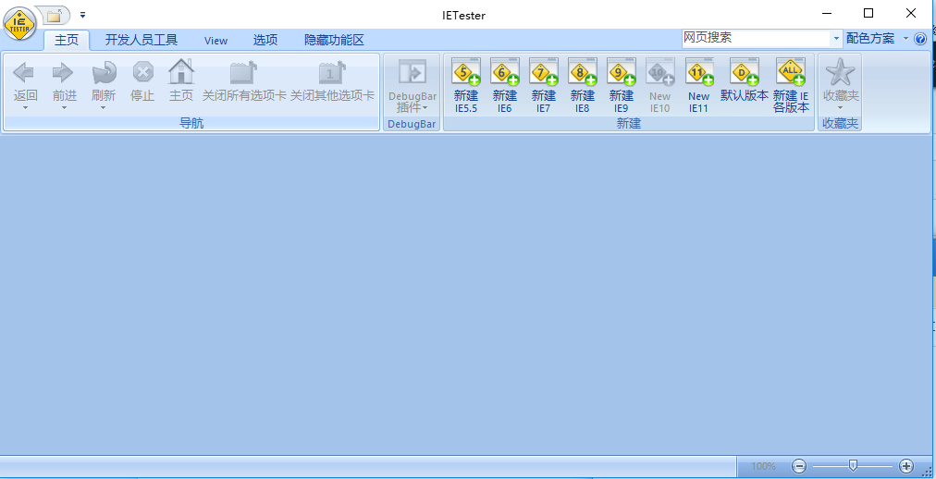Viewport: 936px width, 479px height.
Task: Expand the 收藏夹 dropdown arrow
Action: (x=840, y=108)
